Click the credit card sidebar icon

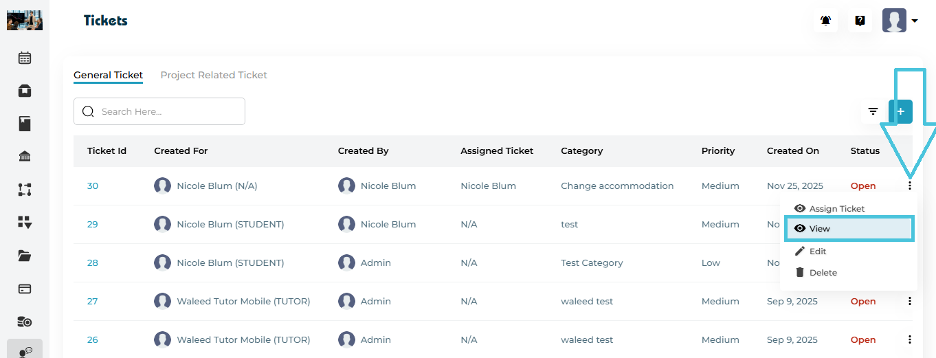pos(25,289)
